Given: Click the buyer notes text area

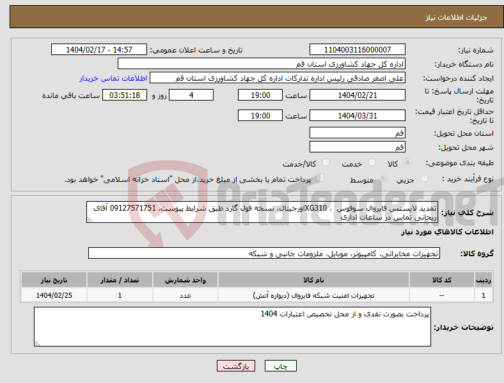Looking at the screenshot, I should [x=232, y=327].
